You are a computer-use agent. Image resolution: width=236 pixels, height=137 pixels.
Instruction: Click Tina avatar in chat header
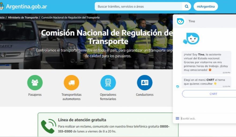click(180, 21)
